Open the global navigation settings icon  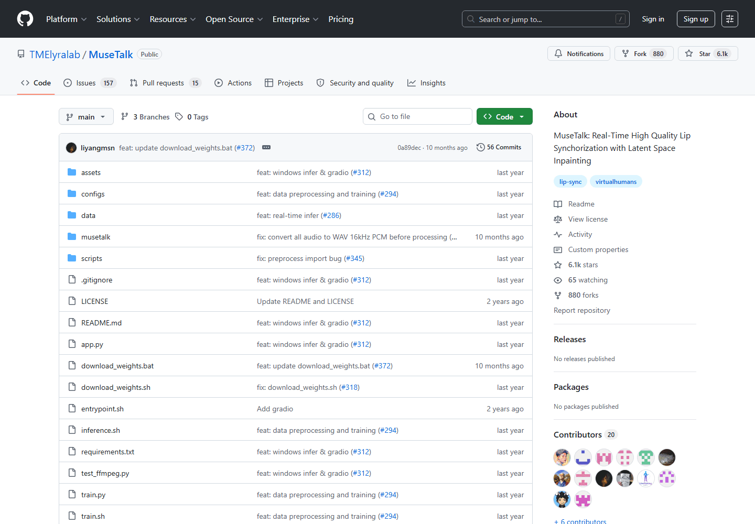click(x=730, y=19)
